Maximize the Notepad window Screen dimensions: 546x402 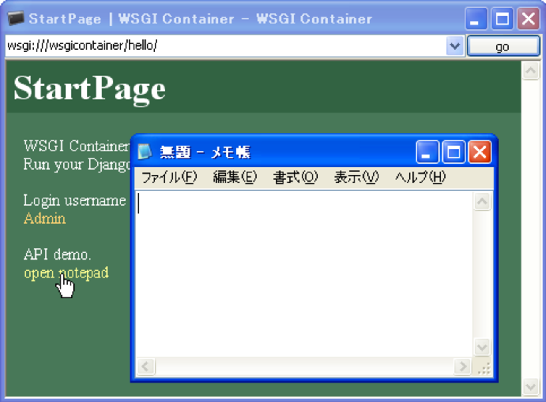pyautogui.click(x=454, y=151)
